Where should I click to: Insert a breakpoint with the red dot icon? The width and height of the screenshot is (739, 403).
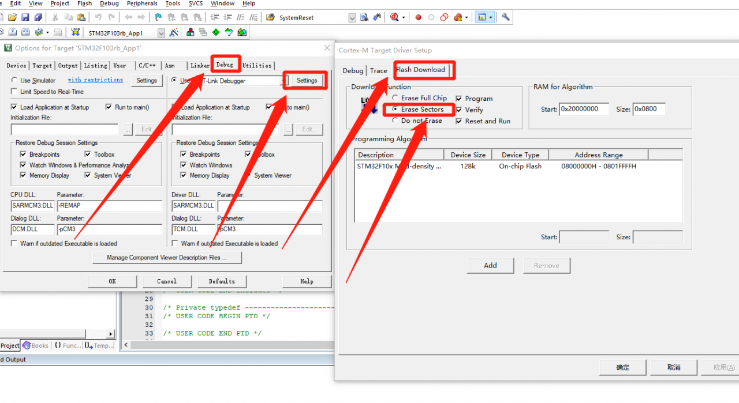pos(419,17)
